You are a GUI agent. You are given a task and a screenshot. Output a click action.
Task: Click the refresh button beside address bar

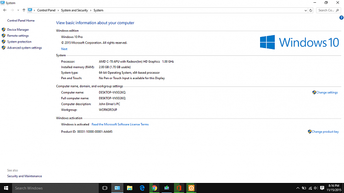[x=311, y=10]
